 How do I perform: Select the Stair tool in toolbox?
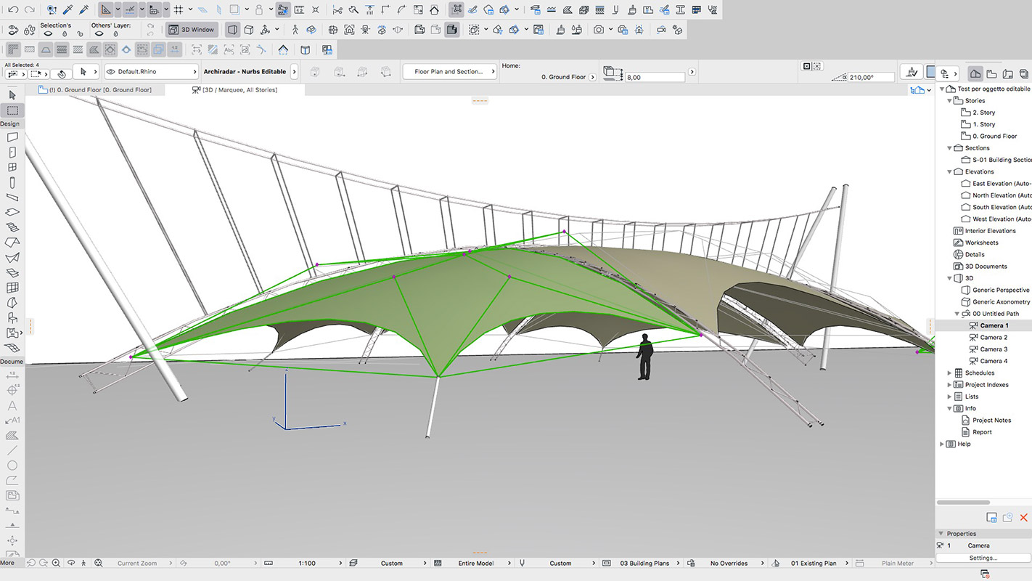(12, 227)
